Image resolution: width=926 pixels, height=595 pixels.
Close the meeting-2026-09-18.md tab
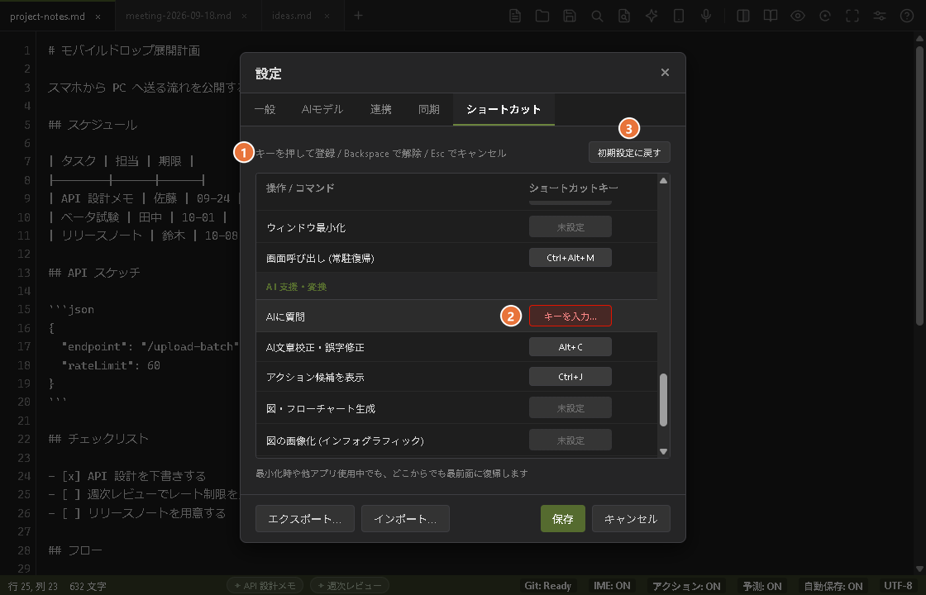245,17
